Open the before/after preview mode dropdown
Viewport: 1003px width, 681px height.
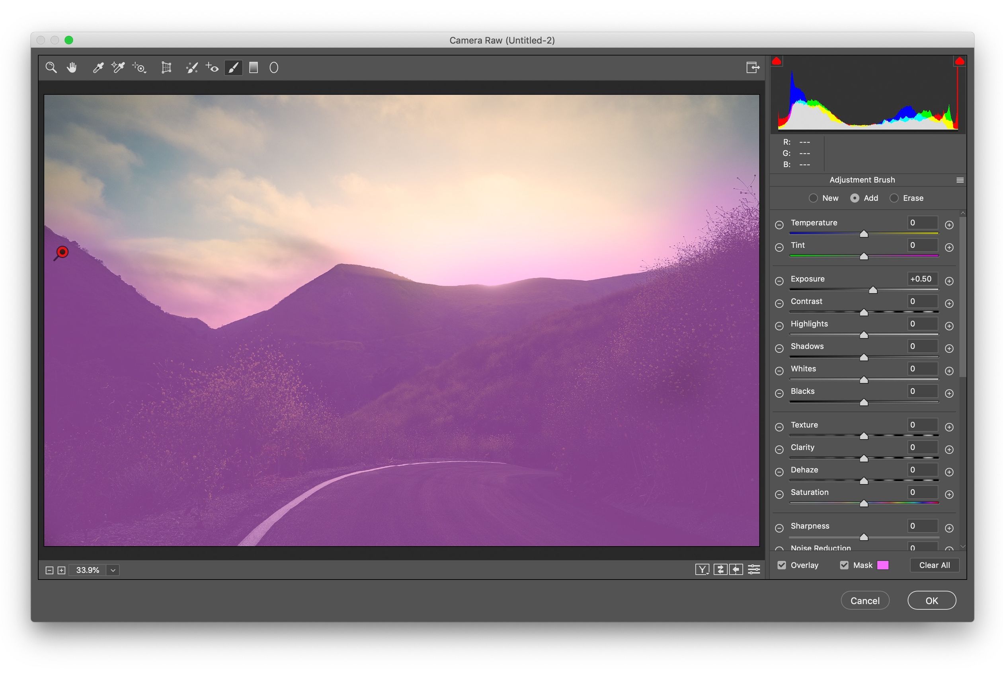point(702,569)
